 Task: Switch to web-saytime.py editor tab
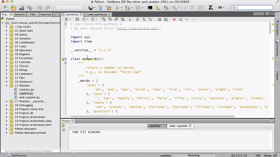pos(98,14)
